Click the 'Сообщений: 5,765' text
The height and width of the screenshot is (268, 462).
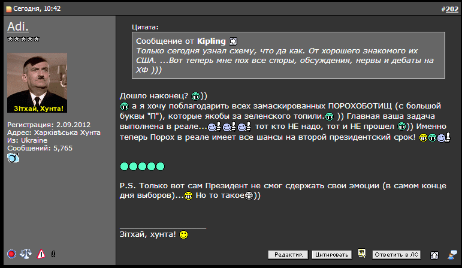pos(40,148)
